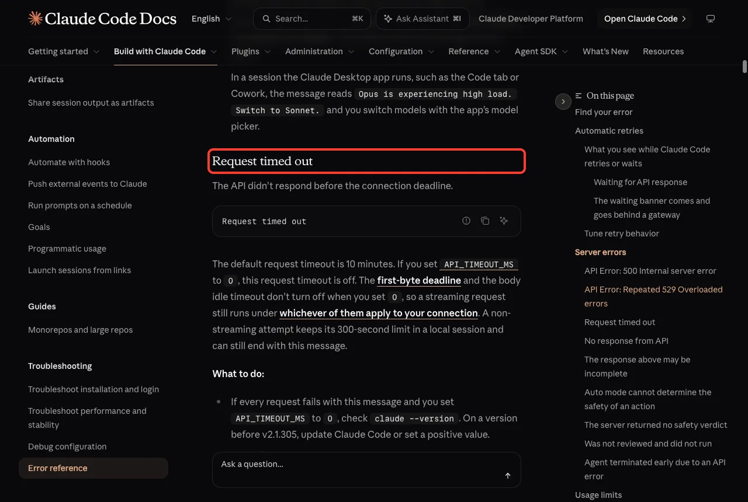Click the Ask Assistant sparkle icon
This screenshot has width=748, height=502.
388,19
